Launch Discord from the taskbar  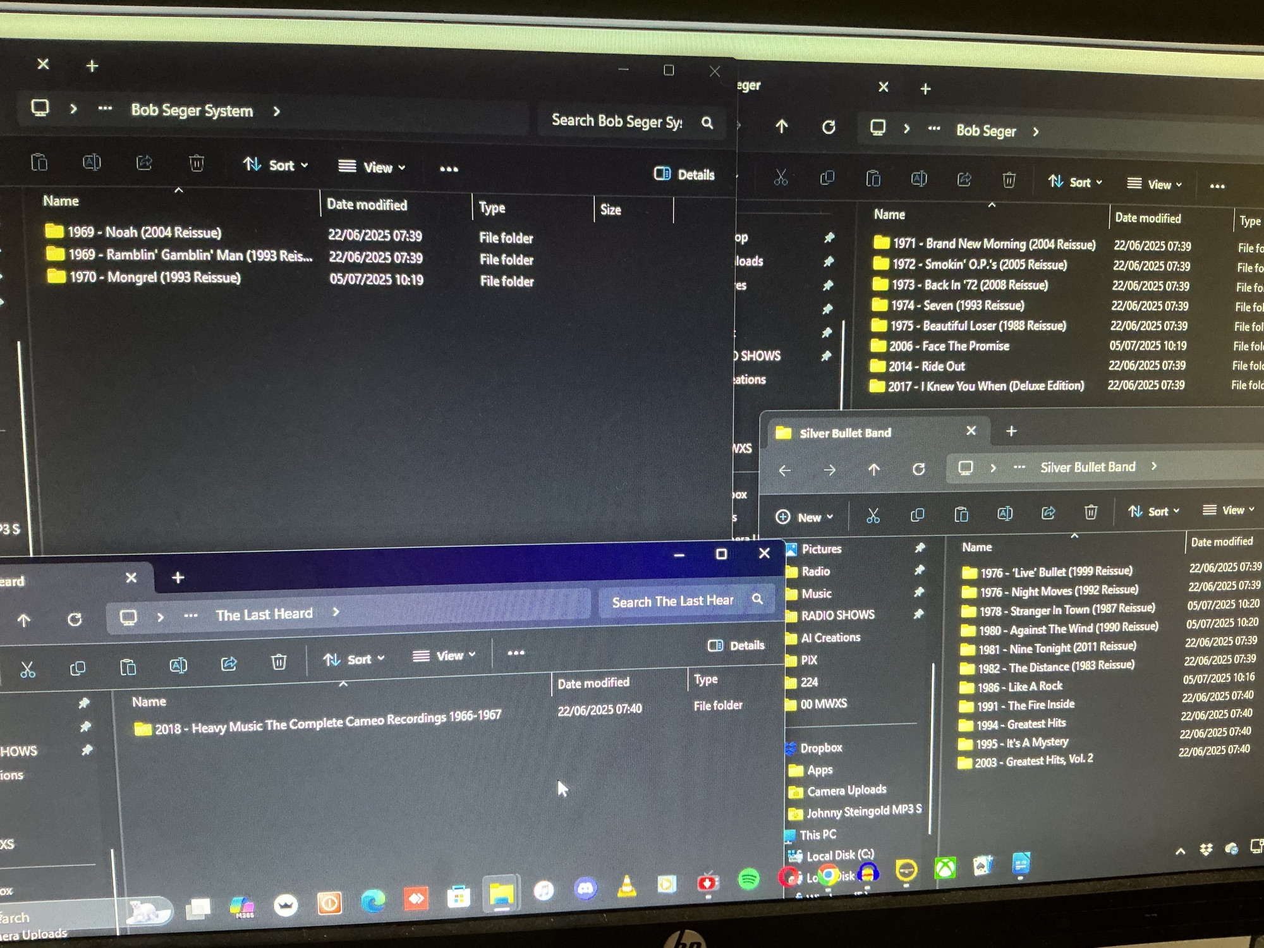585,889
